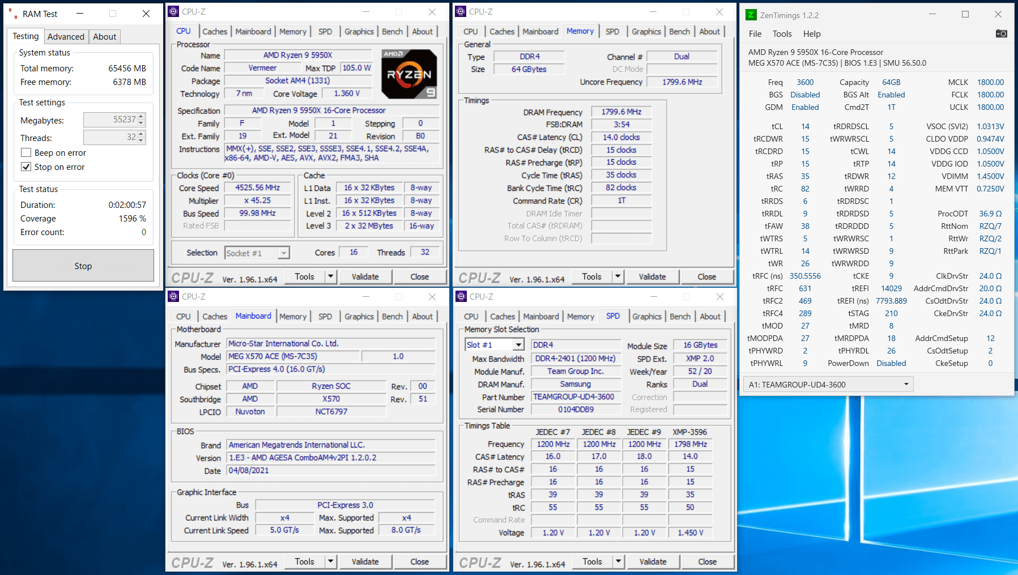Click the ZenTimings green Z app icon
The width and height of the screenshot is (1018, 575).
tap(751, 15)
